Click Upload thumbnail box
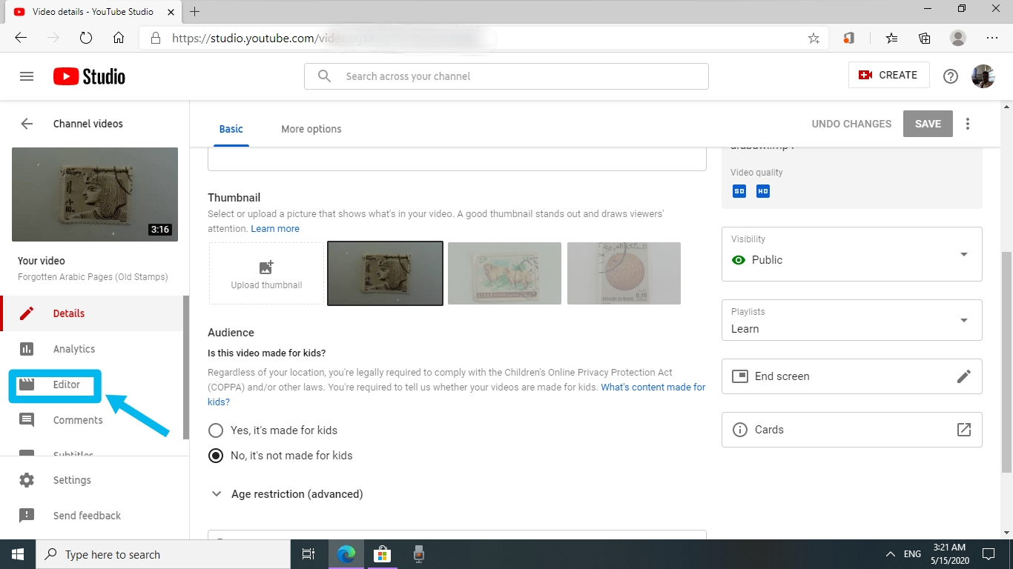The height and width of the screenshot is (569, 1013). point(266,273)
